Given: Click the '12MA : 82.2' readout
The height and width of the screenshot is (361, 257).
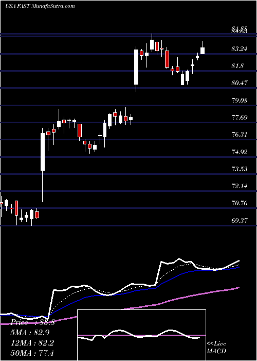Looking at the screenshot, I should click(32, 343).
